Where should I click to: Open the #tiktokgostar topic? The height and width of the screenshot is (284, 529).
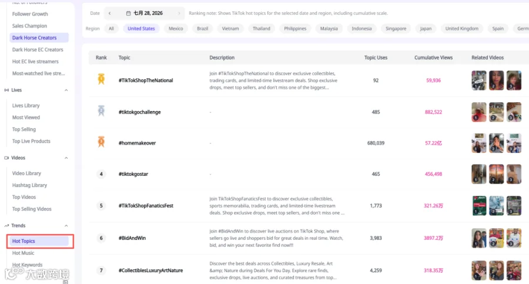click(x=133, y=174)
